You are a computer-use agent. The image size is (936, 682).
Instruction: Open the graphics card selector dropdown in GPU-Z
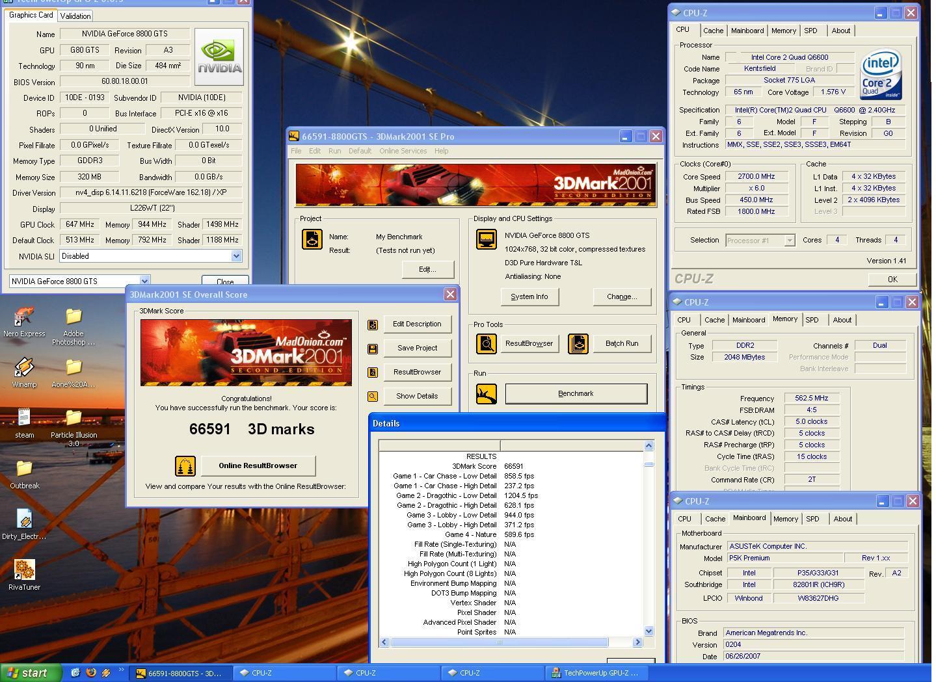[144, 282]
